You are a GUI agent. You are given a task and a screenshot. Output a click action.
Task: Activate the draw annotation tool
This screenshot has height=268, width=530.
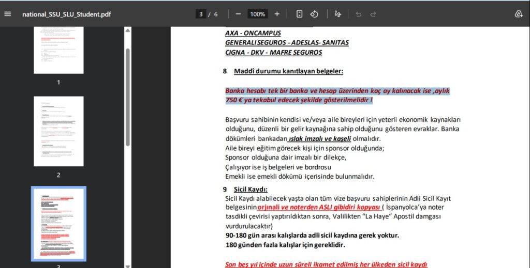pyautogui.click(x=337, y=14)
